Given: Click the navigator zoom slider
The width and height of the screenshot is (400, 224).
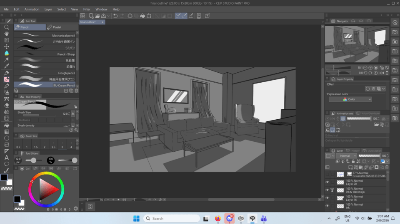Looking at the screenshot, I should point(338,67).
